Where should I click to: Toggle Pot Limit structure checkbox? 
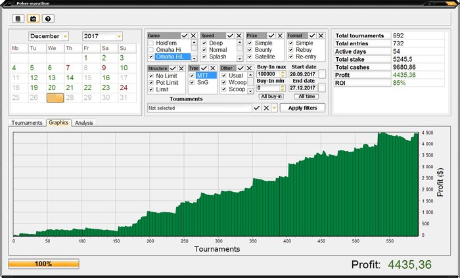pyautogui.click(x=151, y=83)
